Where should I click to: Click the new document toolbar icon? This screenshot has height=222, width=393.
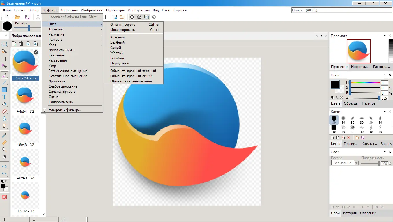point(7,17)
